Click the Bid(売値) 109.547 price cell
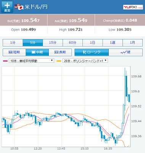 click(24, 20)
